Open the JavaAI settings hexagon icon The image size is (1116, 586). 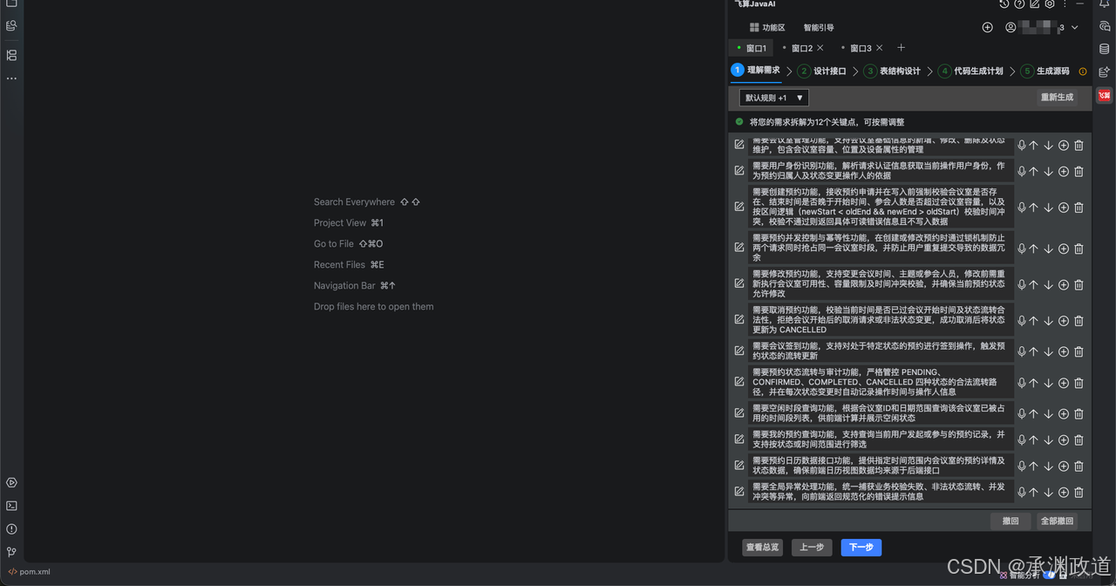click(x=1050, y=4)
